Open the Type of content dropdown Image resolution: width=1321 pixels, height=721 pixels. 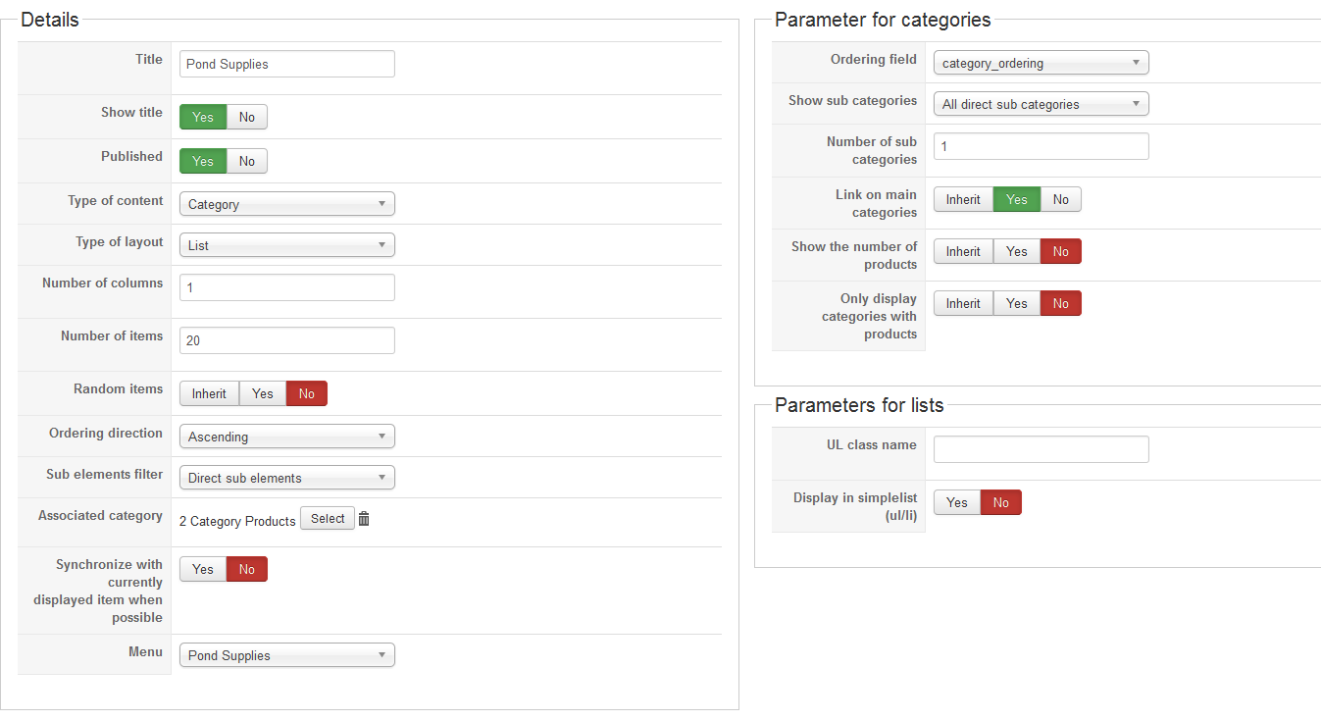[286, 204]
